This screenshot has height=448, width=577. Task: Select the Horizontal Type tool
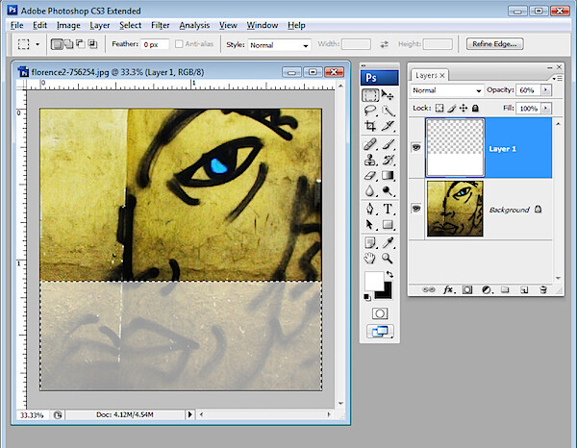[x=388, y=209]
